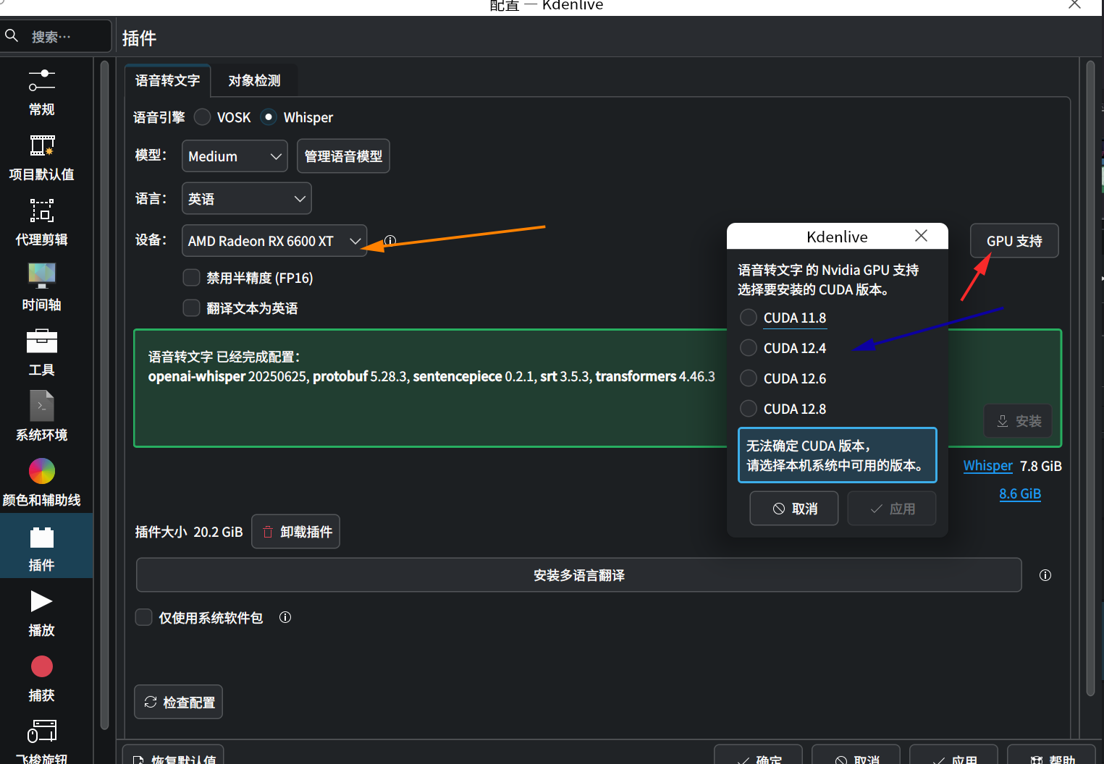Screen dimensions: 1104x764
Task: Open the 英语 language dropdown
Action: coord(247,198)
